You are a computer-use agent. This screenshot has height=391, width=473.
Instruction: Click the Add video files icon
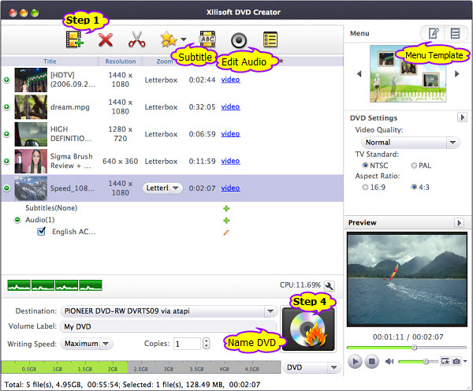(x=75, y=39)
